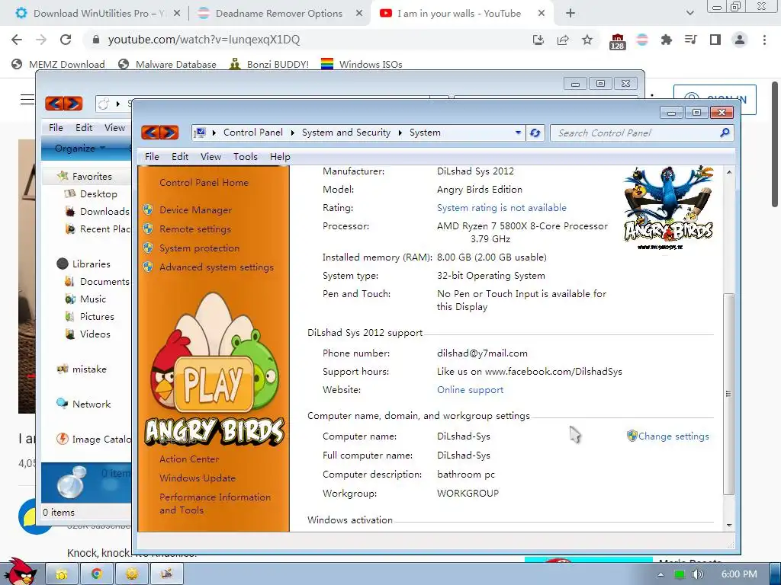The height and width of the screenshot is (585, 781).
Task: Click scroll down arrow in System window
Action: click(x=729, y=526)
